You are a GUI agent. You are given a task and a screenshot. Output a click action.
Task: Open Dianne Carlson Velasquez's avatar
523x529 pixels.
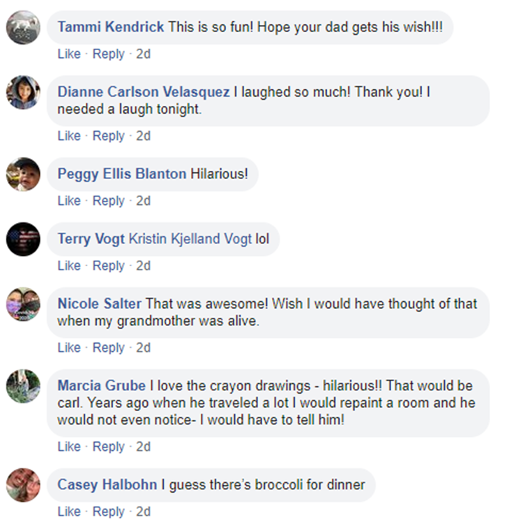click(23, 92)
